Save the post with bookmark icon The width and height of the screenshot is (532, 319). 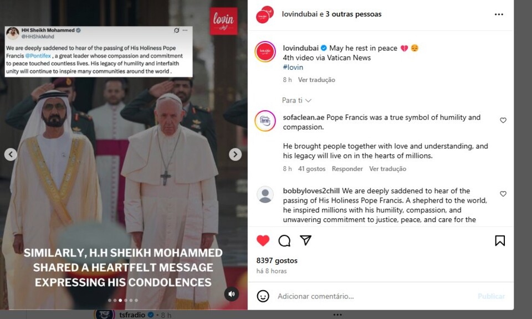[x=500, y=241]
